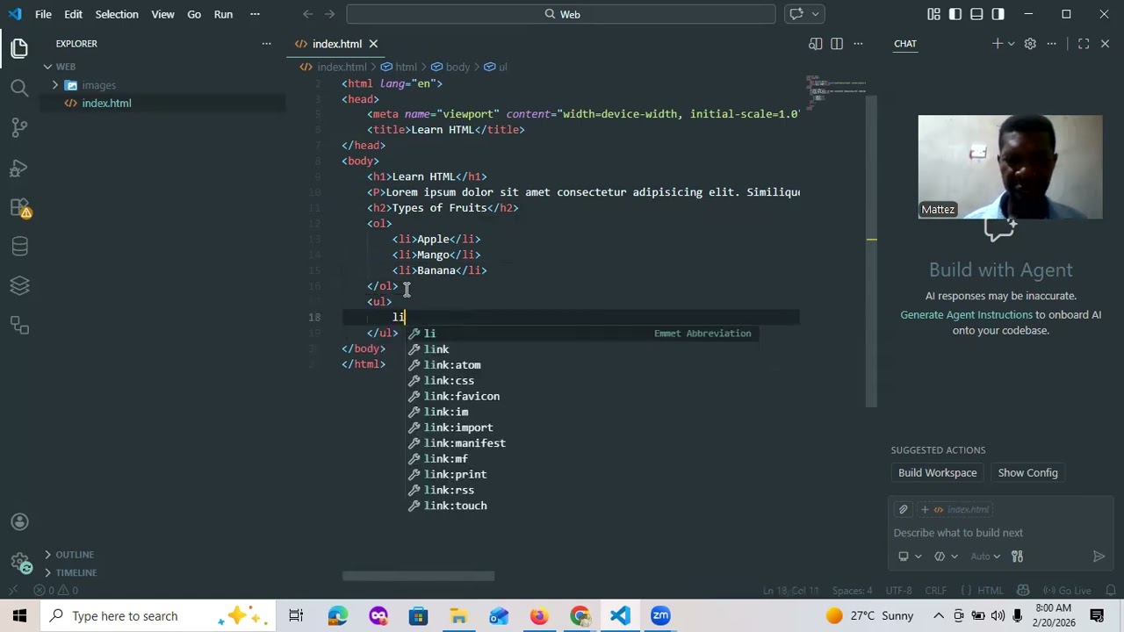Open Copilot chat icon in title bar

pyautogui.click(x=796, y=14)
